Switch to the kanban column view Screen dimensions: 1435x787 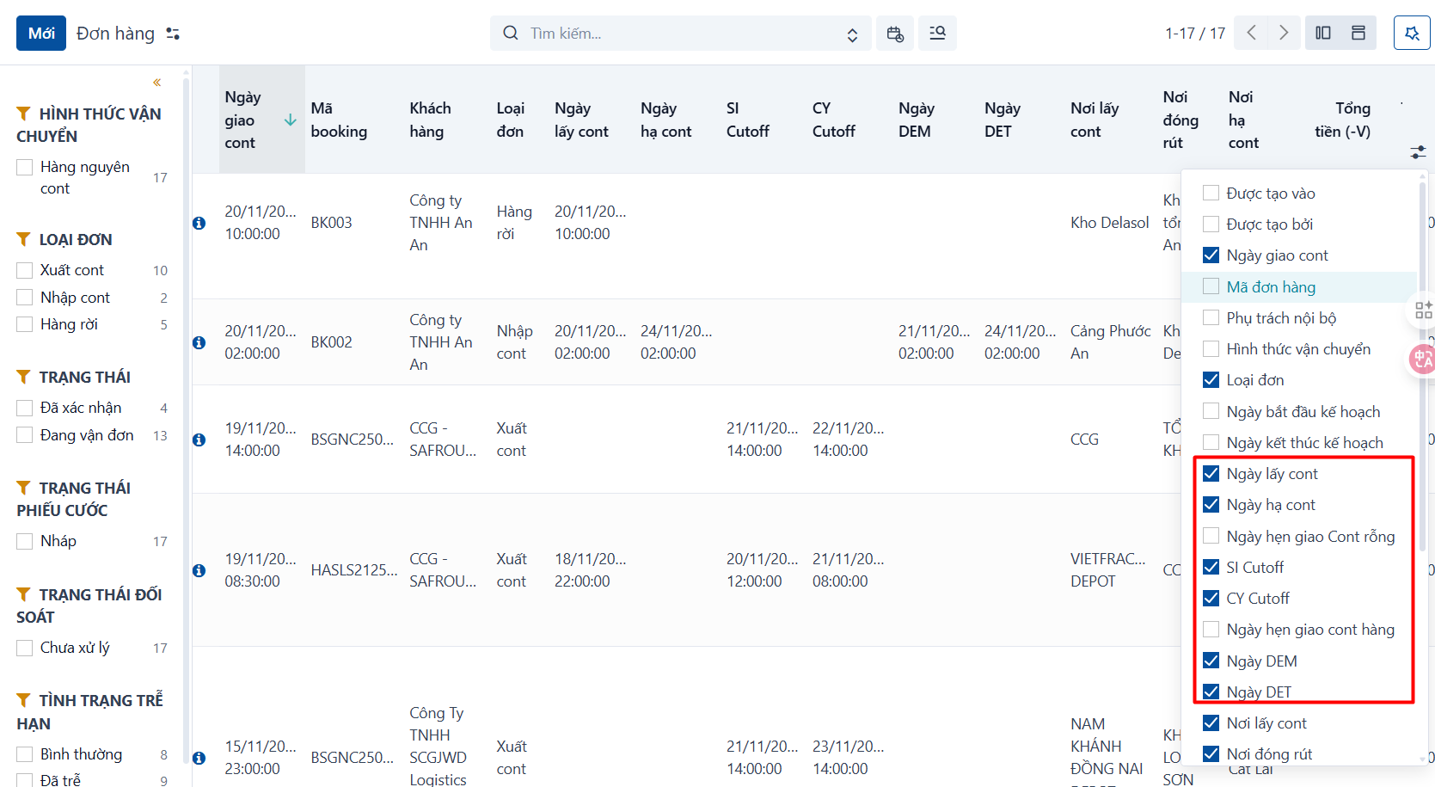pos(1323,34)
